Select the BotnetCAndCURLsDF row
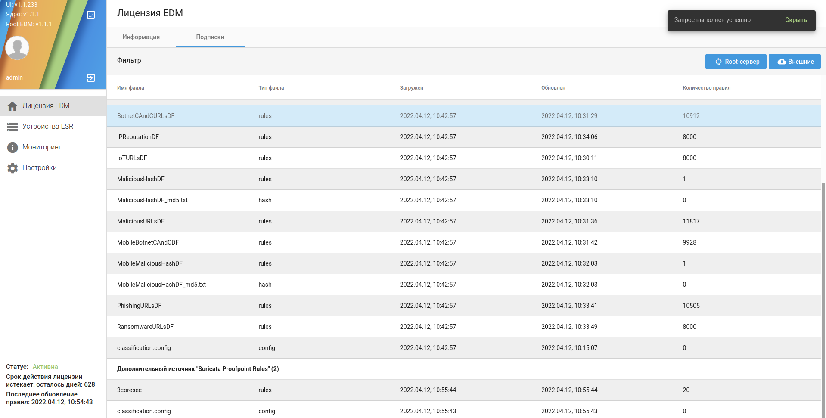Viewport: 826px width, 418px height. coord(146,116)
